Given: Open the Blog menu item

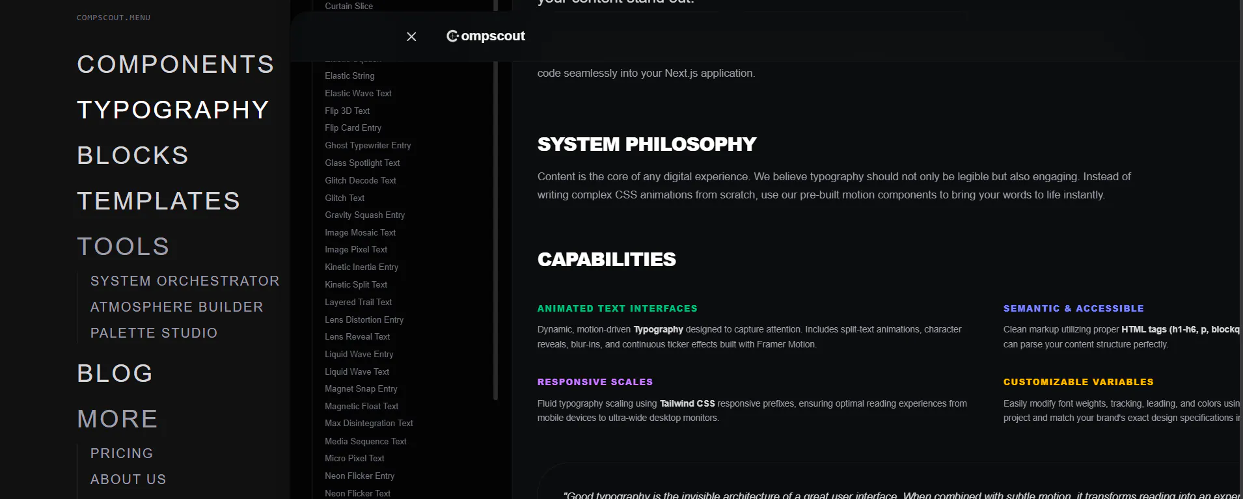Looking at the screenshot, I should tap(115, 373).
